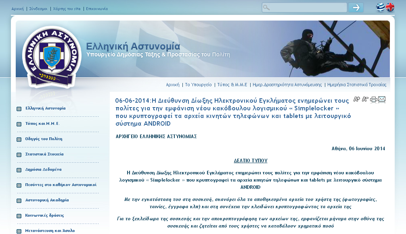
Task: Click the ΔΕΛΤΙΟ ΤΥΠΟΥ underlined heading
Action: [x=251, y=161]
